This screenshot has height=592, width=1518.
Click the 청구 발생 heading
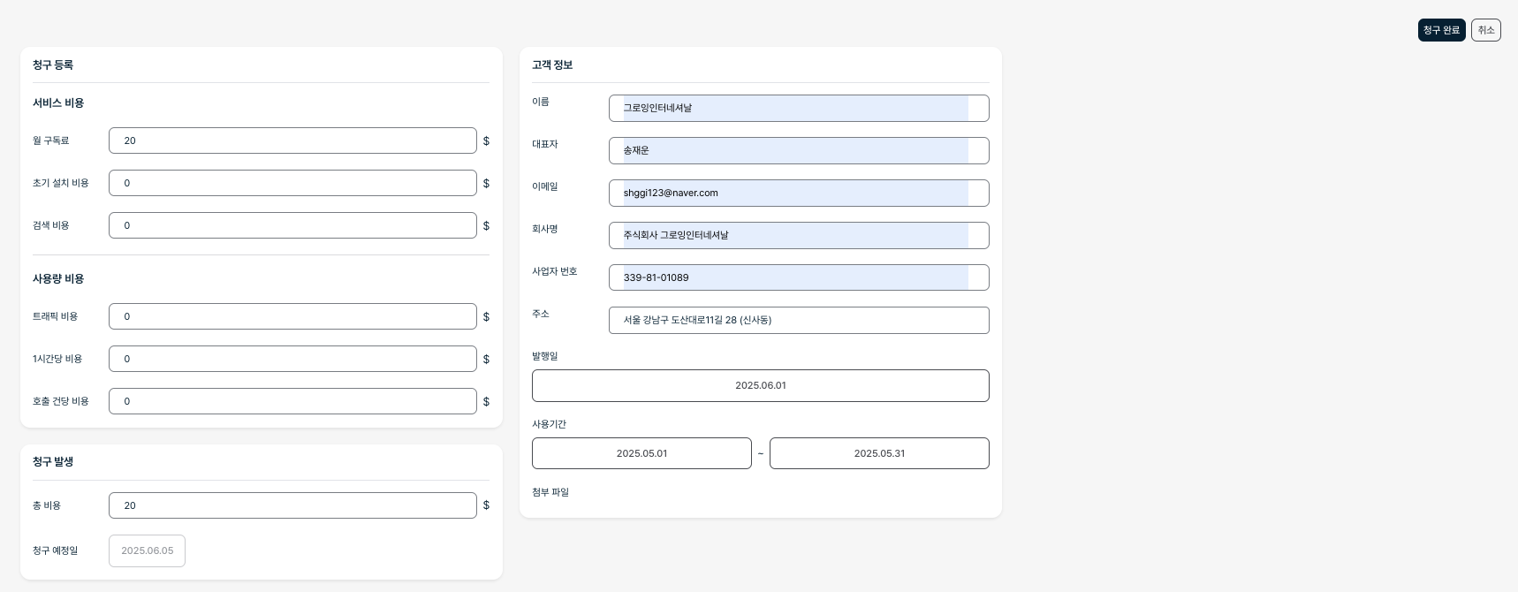point(53,462)
